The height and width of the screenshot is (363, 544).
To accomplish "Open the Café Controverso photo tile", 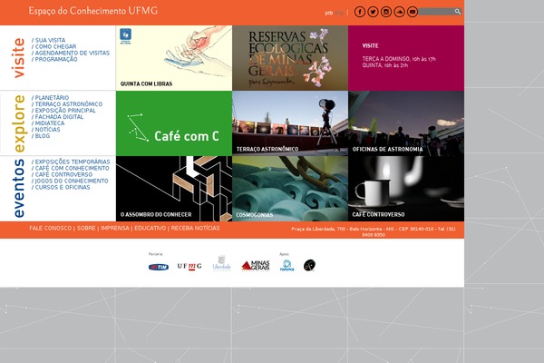I will (406, 189).
